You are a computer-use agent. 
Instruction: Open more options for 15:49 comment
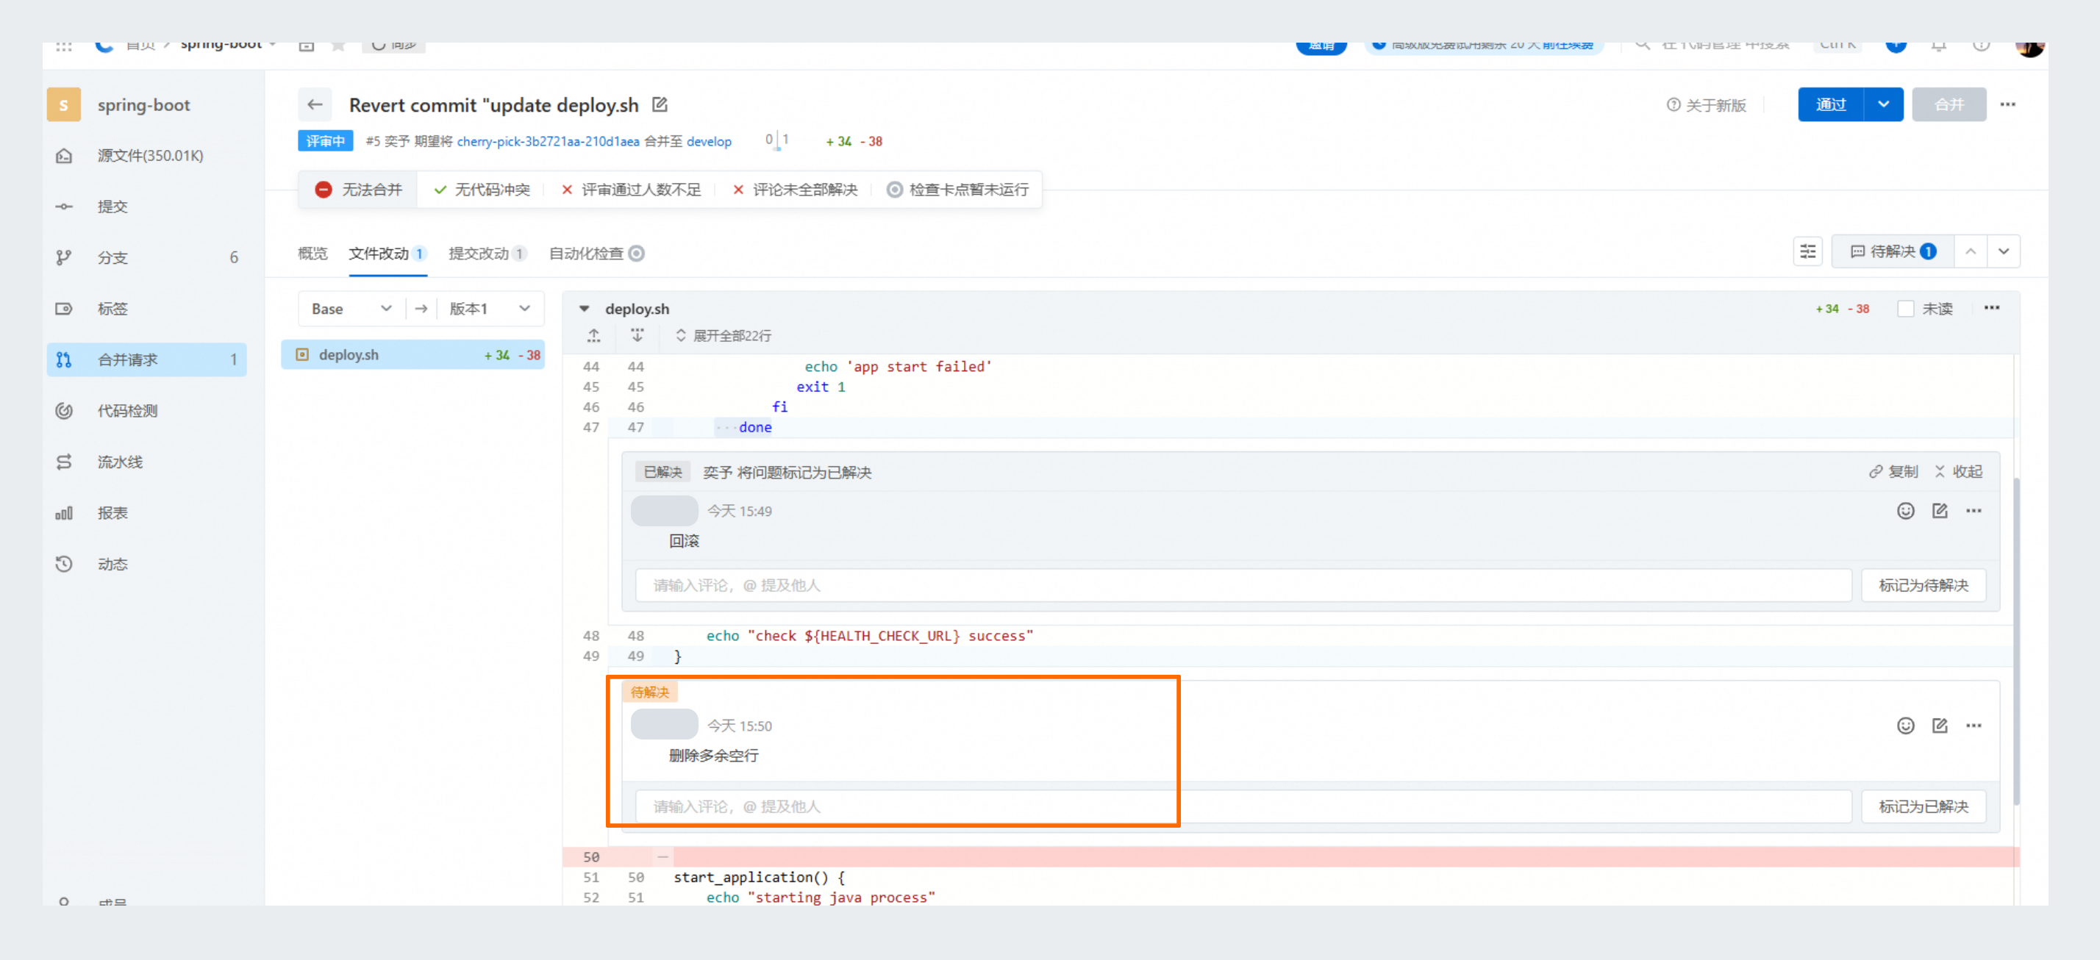tap(1974, 511)
